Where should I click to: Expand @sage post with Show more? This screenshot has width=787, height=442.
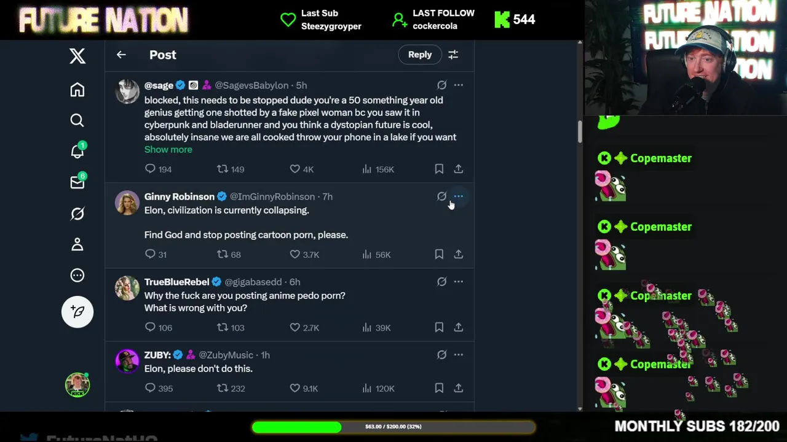168,149
